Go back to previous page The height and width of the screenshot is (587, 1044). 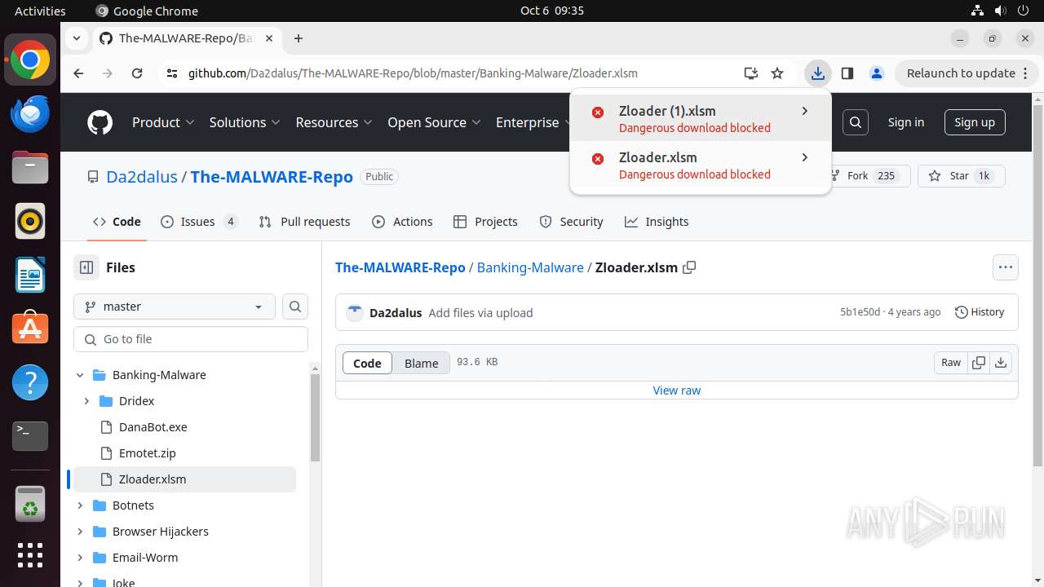tap(78, 73)
